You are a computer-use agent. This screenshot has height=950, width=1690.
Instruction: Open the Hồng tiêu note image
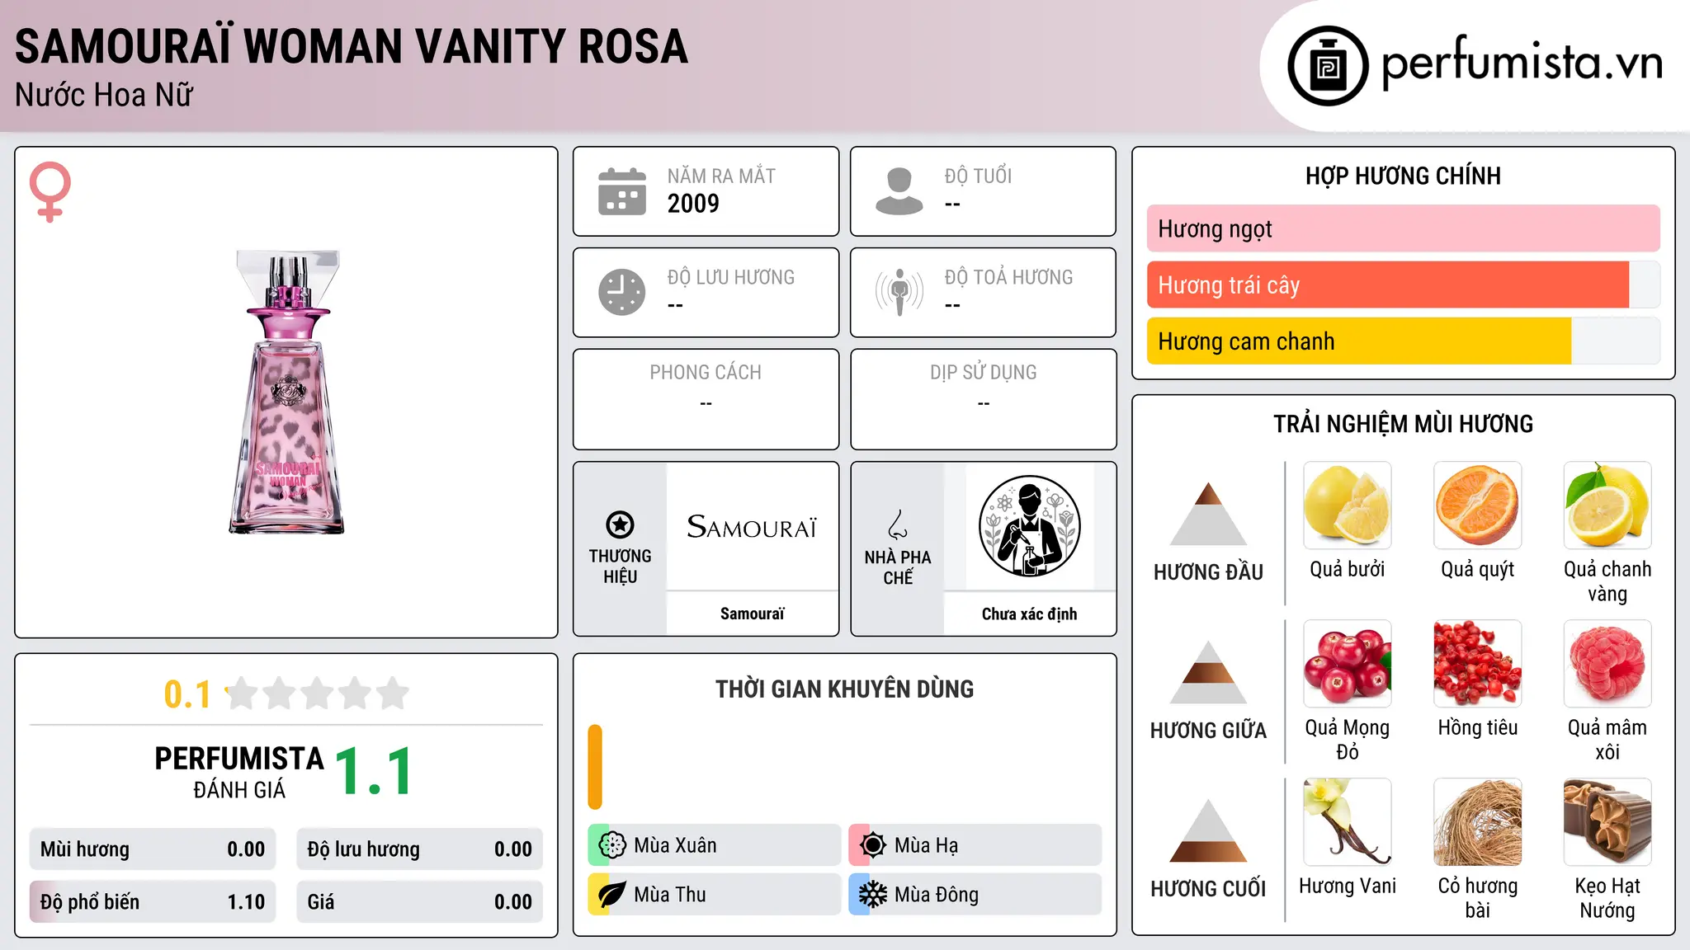(1478, 664)
